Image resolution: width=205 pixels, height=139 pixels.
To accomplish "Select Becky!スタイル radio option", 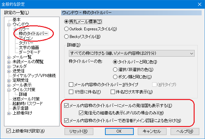I will pyautogui.click(x=66, y=37).
